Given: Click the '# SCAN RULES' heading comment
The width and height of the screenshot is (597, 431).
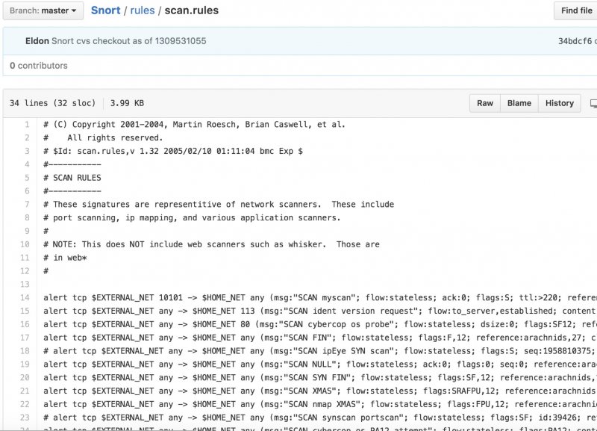Looking at the screenshot, I should pyautogui.click(x=72, y=178).
